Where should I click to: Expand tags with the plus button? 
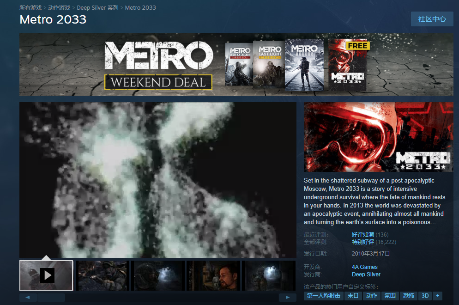[438, 296]
